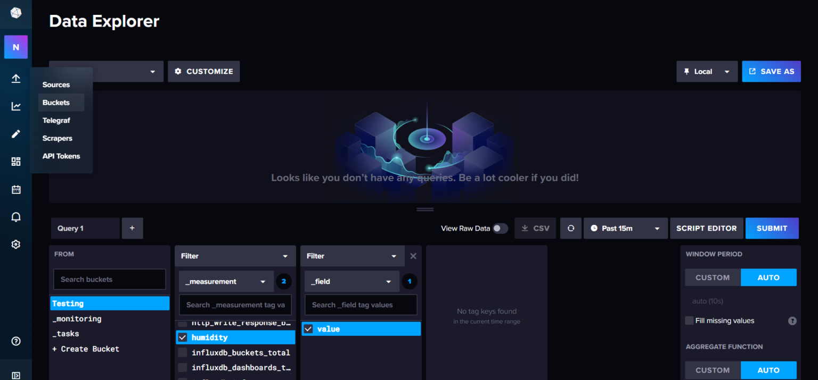Open Settings gear icon in sidebar
The width and height of the screenshot is (818, 380).
click(x=16, y=244)
